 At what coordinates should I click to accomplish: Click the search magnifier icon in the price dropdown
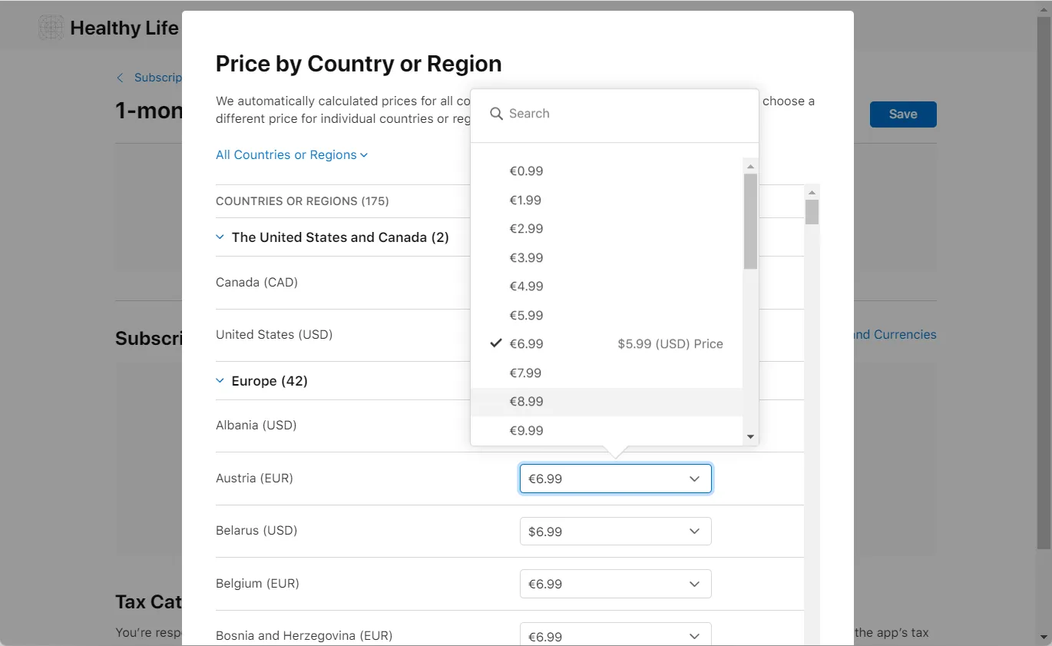pos(497,113)
